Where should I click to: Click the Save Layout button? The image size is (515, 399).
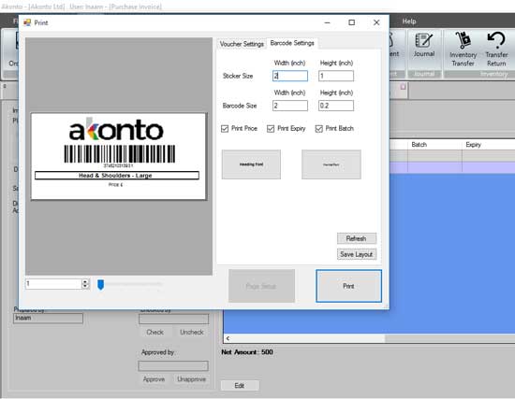(357, 254)
